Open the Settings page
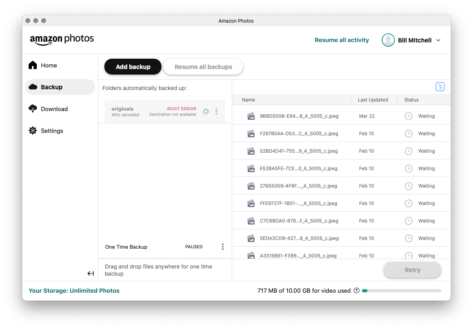Image resolution: width=473 pixels, height=330 pixels. pyautogui.click(x=52, y=131)
